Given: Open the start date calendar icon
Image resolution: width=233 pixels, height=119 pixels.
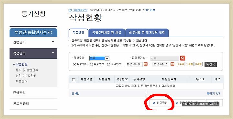Looking at the screenshot, I should point(146,64).
